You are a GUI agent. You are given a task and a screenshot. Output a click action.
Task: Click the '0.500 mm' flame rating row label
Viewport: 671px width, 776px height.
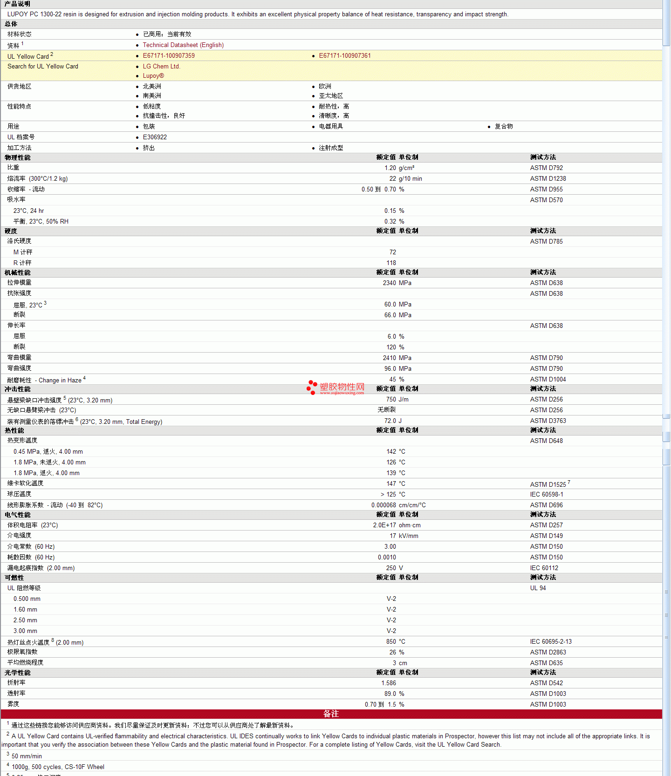pyautogui.click(x=27, y=599)
